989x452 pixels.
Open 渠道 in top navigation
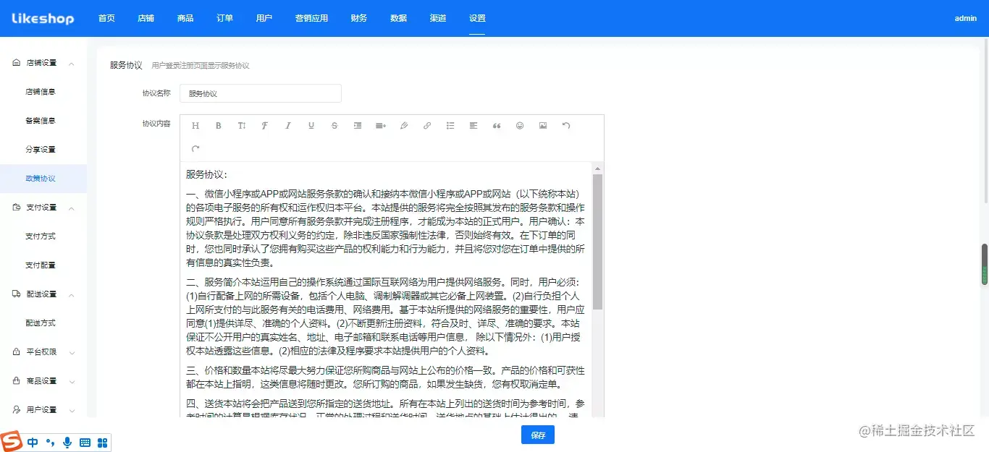click(437, 18)
